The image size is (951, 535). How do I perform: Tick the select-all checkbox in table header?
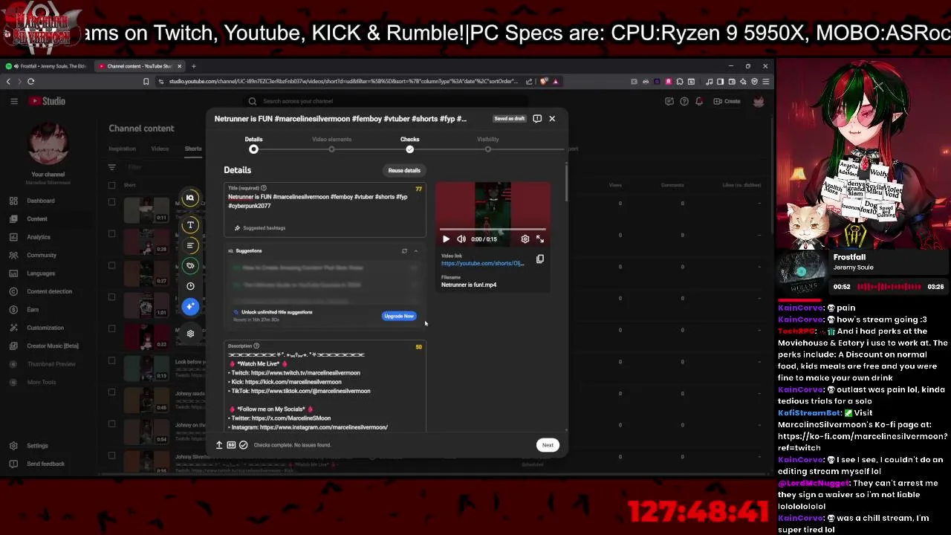coord(111,185)
